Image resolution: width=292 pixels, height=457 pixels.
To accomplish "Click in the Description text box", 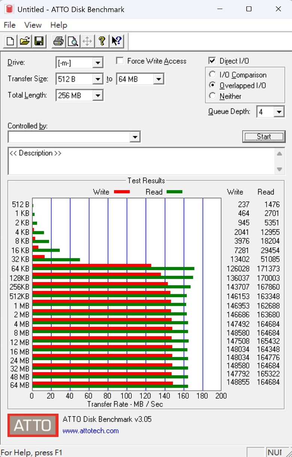I will (141, 161).
